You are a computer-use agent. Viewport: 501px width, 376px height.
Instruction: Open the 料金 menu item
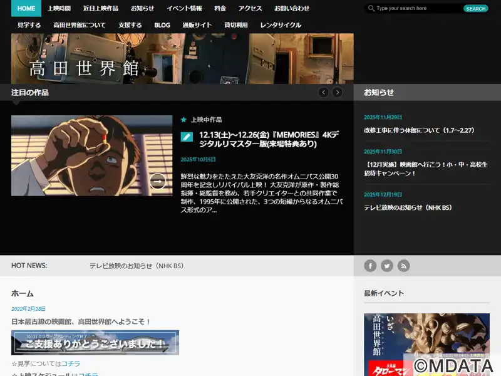(220, 8)
